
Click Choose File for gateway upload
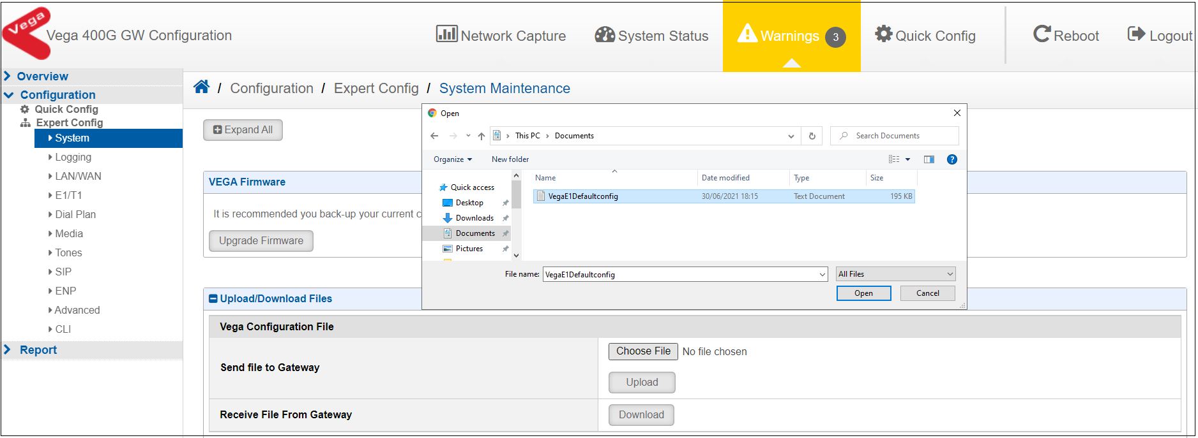click(643, 351)
